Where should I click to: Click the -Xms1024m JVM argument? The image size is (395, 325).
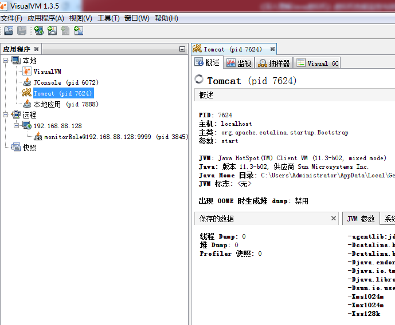[366, 296]
